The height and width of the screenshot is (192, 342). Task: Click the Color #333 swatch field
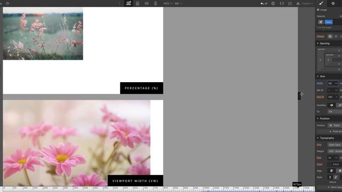335,164
